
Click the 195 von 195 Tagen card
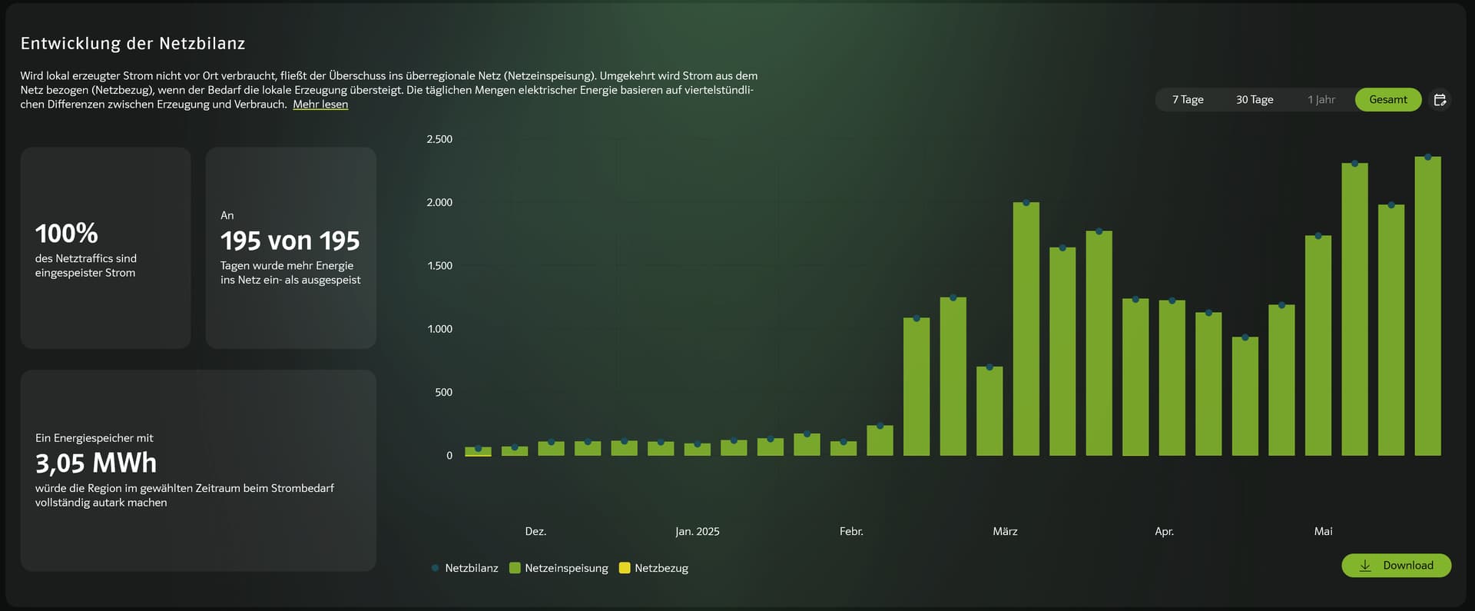click(x=290, y=247)
